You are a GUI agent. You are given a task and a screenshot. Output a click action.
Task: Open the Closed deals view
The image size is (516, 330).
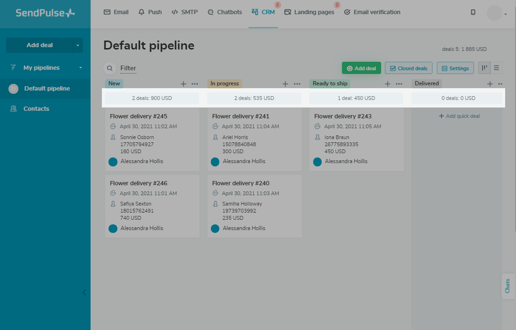click(x=408, y=68)
